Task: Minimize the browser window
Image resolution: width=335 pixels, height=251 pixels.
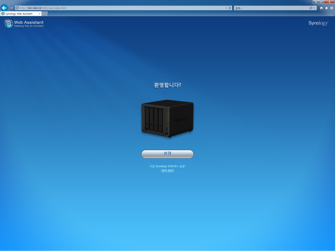Action: 316,2
